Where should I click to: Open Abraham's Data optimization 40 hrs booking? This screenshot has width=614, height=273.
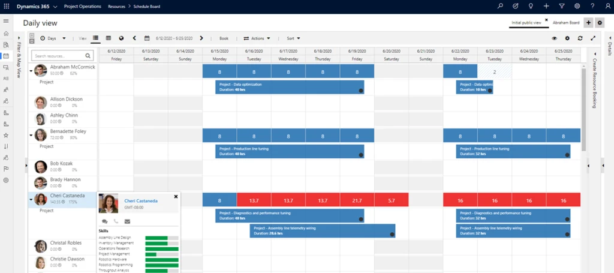290,87
